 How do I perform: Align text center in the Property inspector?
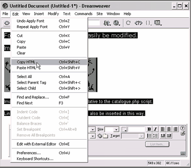click(x=169, y=129)
